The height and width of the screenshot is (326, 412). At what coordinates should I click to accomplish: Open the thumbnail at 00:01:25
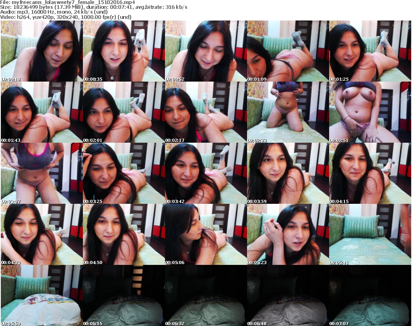click(370, 51)
